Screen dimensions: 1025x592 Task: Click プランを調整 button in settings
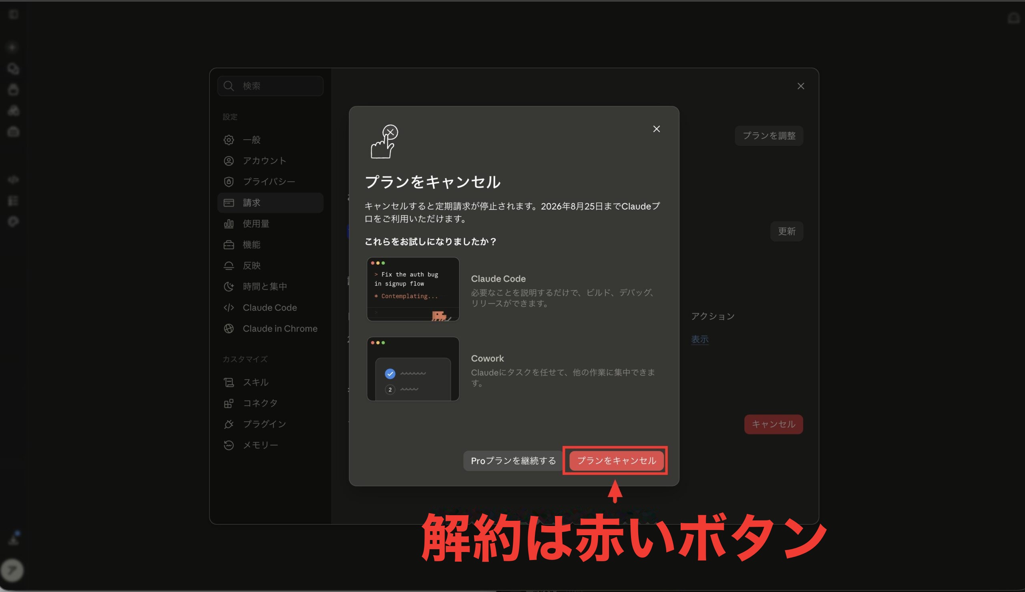coord(769,136)
